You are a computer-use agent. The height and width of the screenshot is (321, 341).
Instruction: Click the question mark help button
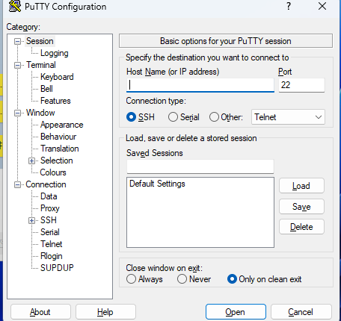click(x=289, y=6)
